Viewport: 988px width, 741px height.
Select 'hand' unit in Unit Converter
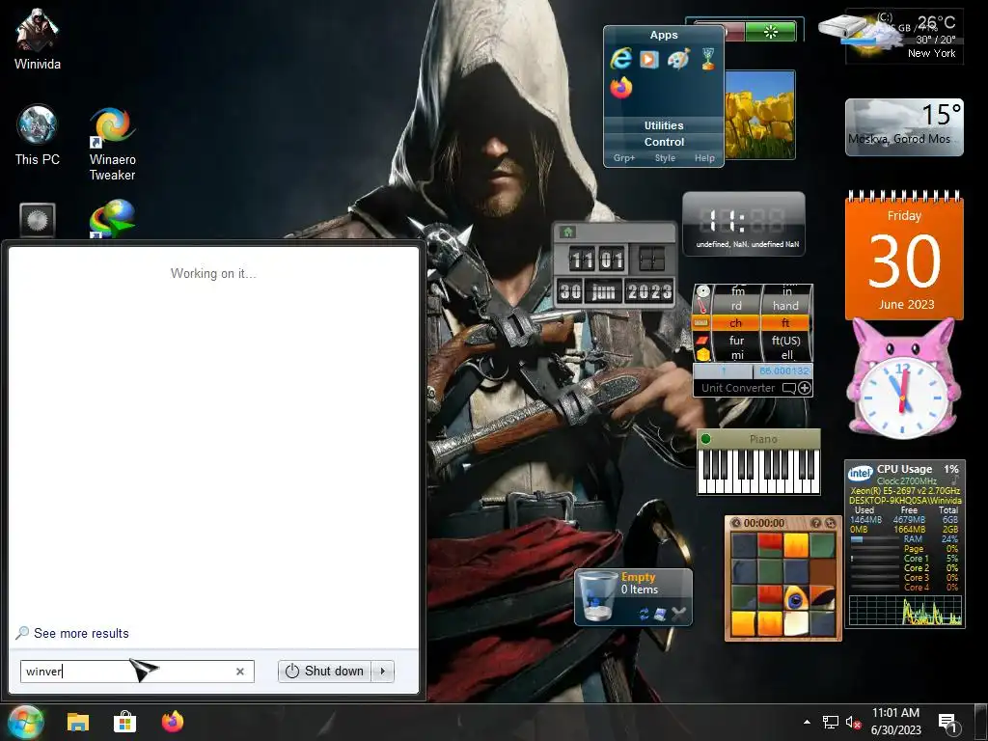(x=785, y=306)
